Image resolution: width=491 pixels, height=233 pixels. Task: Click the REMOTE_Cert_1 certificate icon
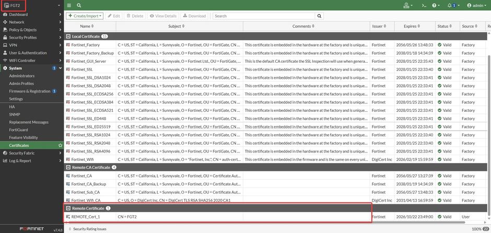(68, 217)
